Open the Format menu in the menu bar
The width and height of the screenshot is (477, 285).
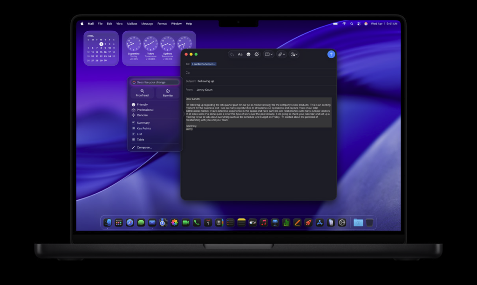(162, 23)
